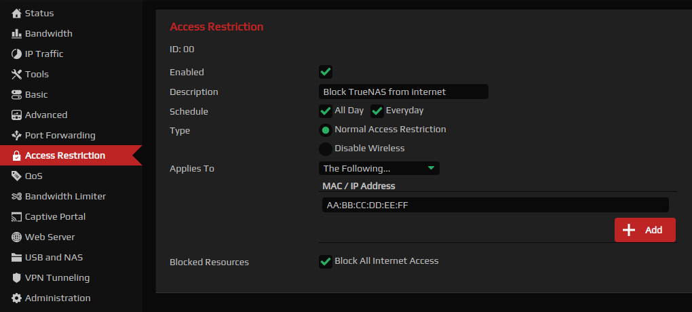692x312 pixels.
Task: Click the Basic settings icon
Action: [16, 94]
